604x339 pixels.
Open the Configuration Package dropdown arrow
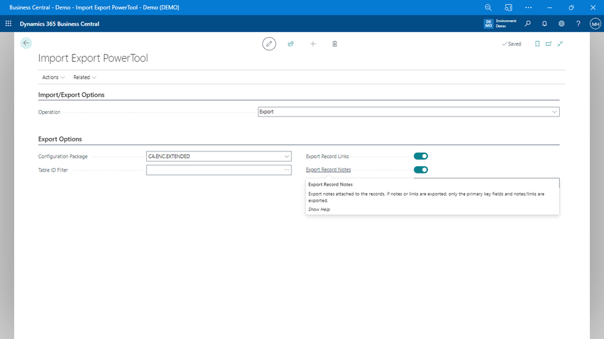tap(287, 156)
